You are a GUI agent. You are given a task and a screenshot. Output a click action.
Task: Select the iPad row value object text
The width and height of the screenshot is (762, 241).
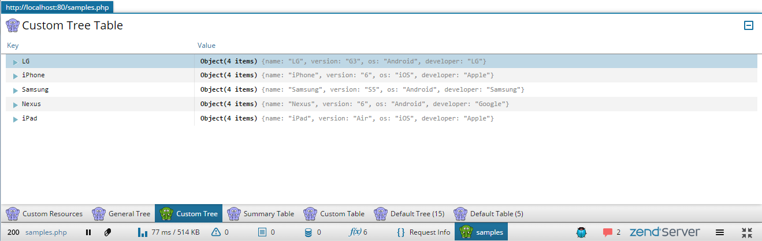tap(347, 119)
